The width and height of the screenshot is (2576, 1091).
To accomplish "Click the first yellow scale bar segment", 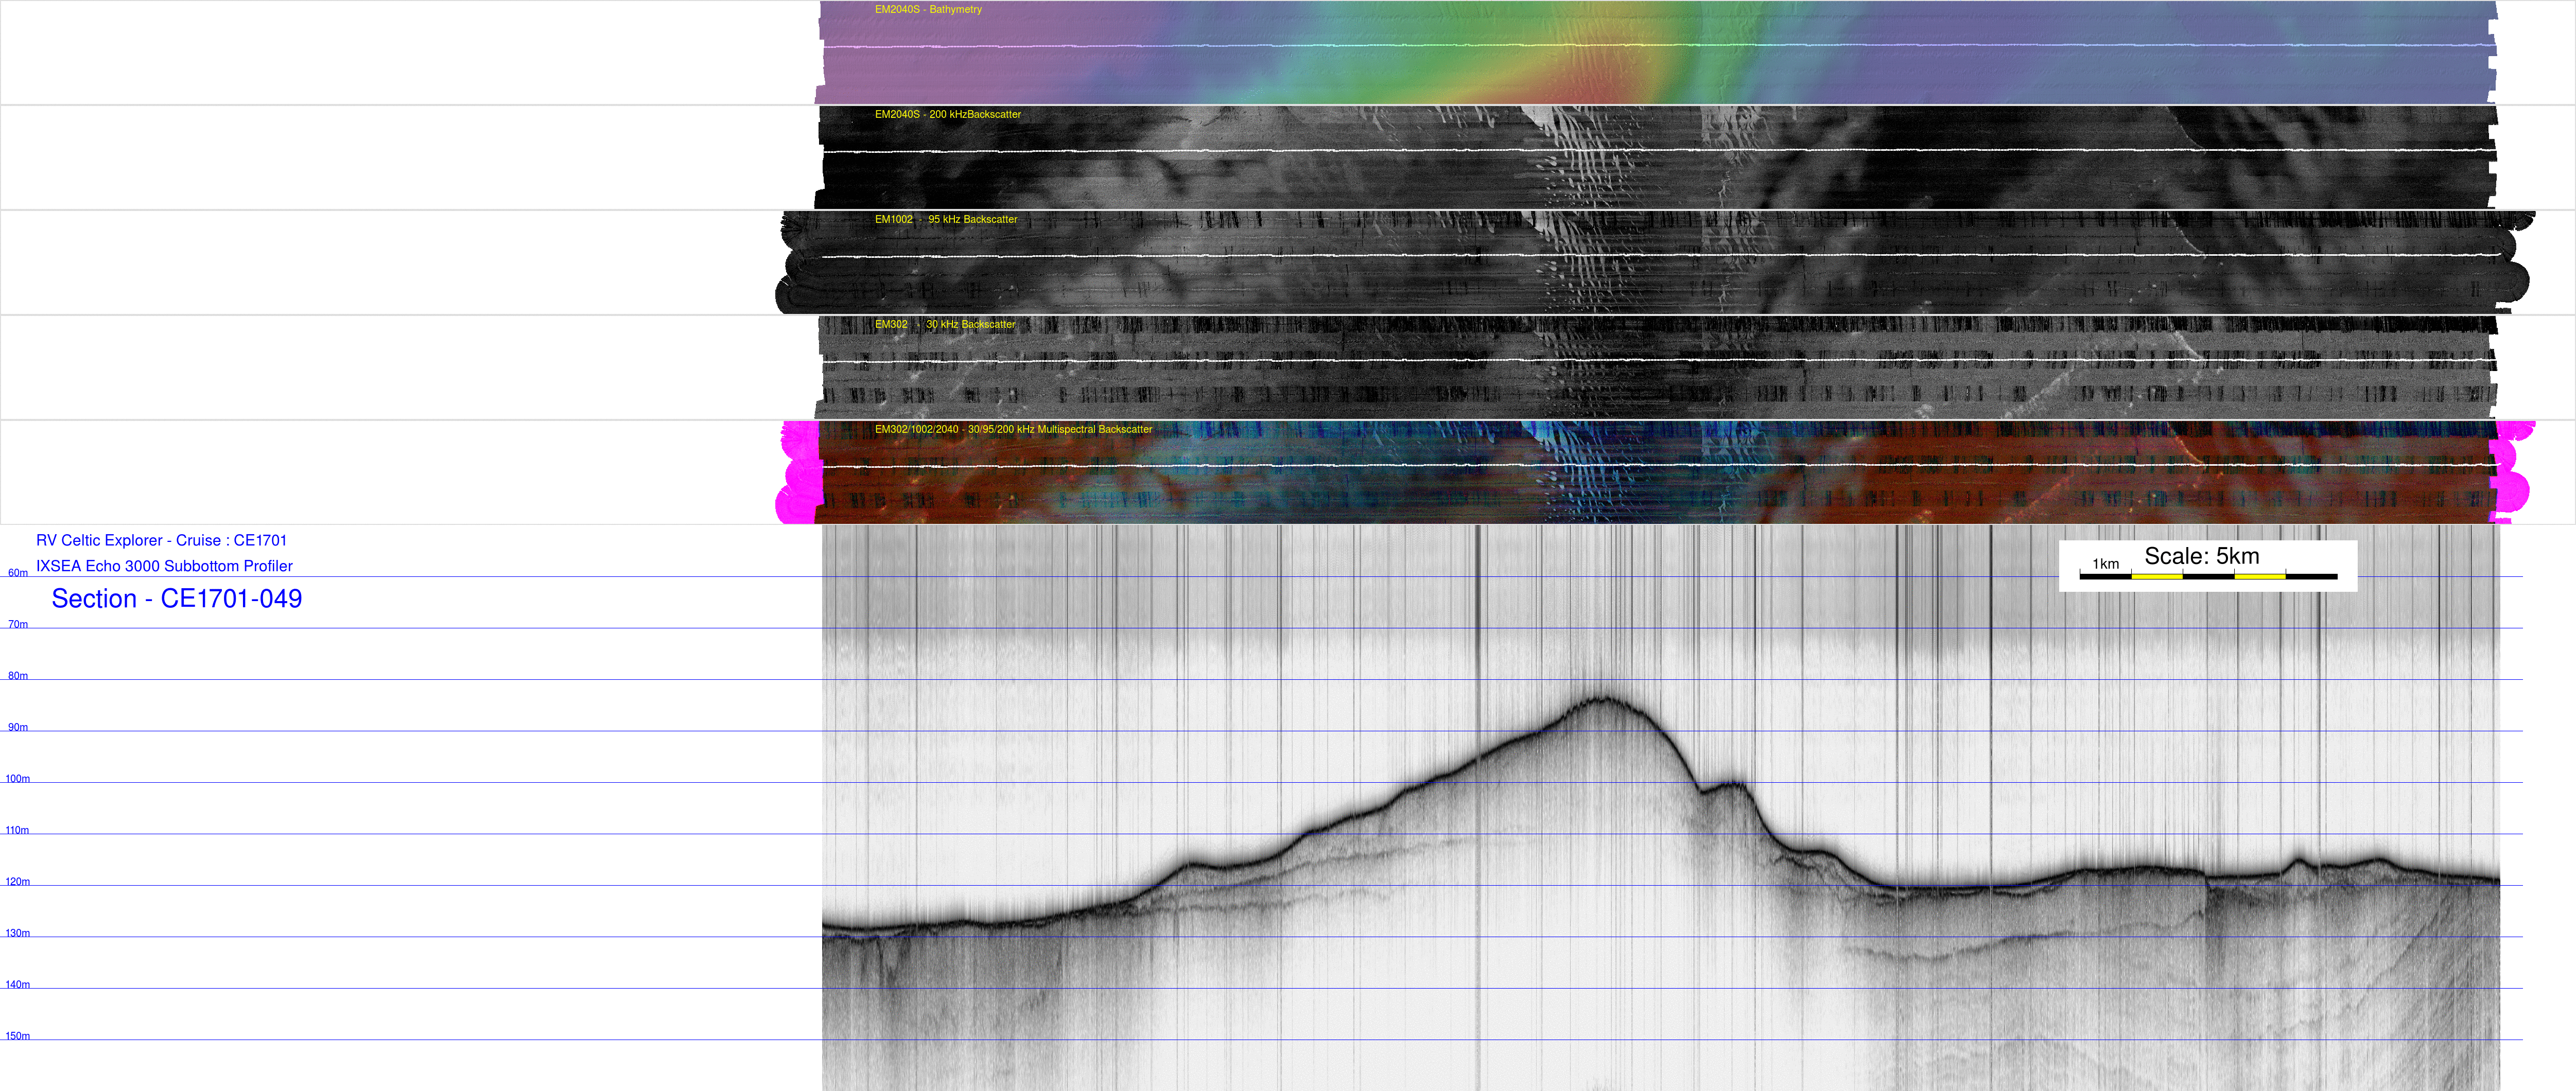I will (2156, 577).
